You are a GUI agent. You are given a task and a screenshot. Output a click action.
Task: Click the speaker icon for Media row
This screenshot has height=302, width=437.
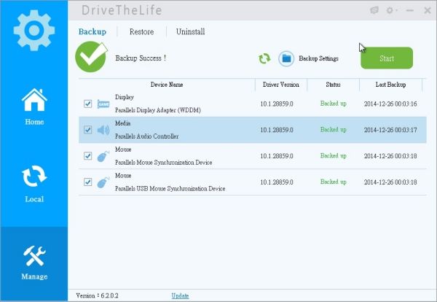click(x=103, y=130)
